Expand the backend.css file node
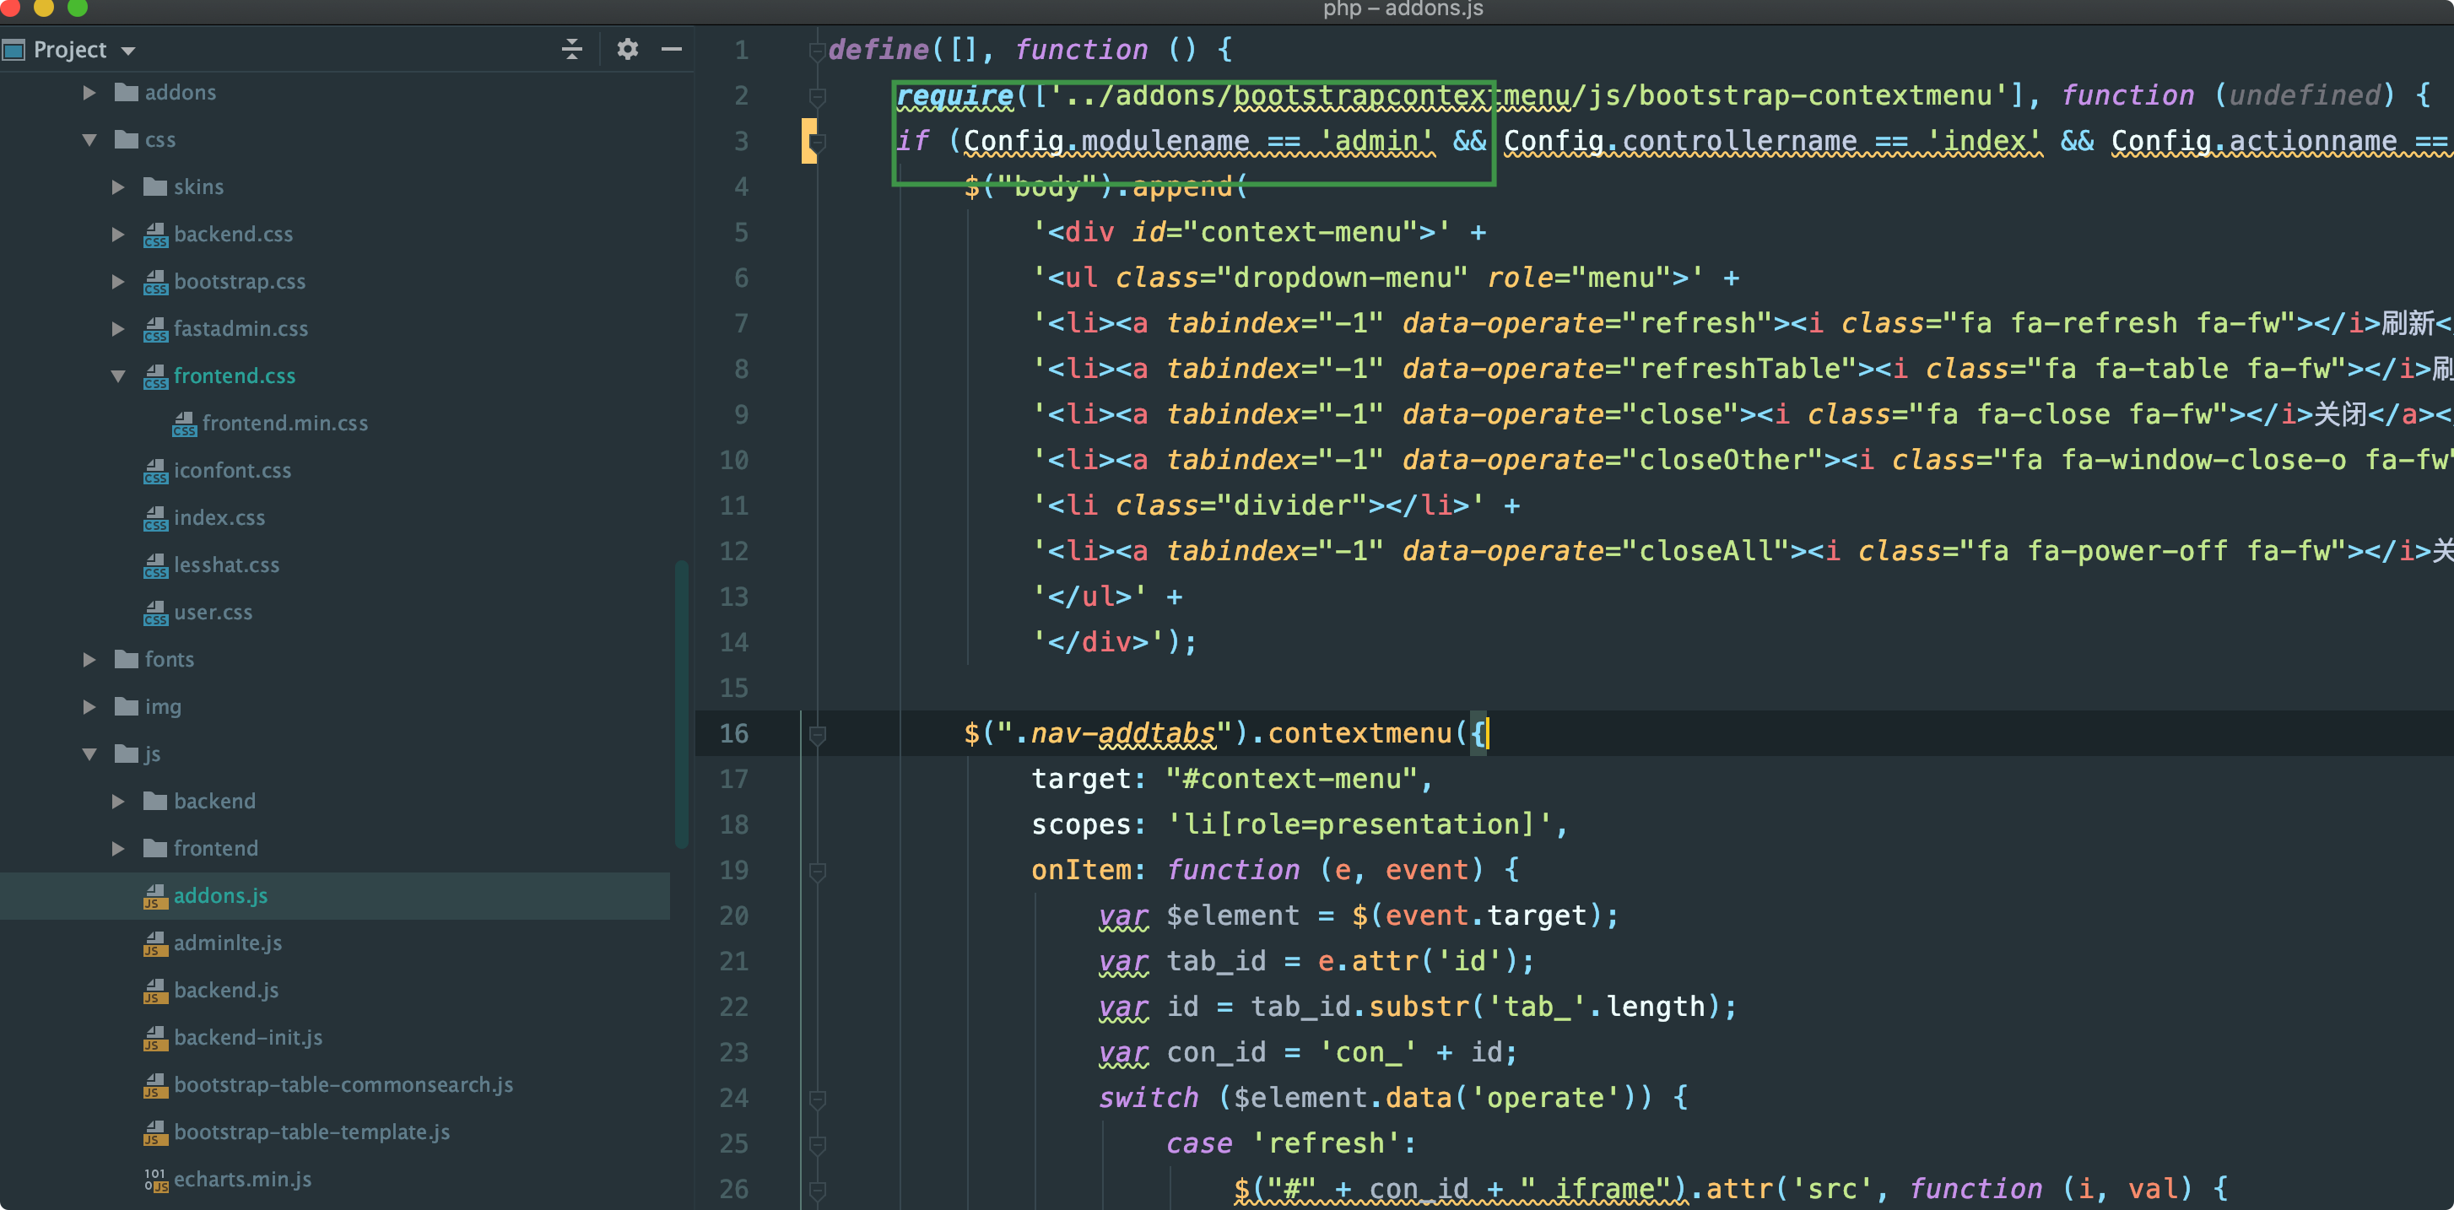 click(118, 235)
